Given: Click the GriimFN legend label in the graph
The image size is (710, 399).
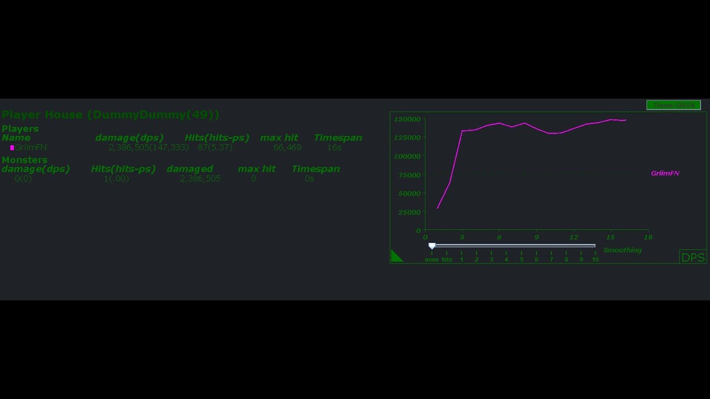Looking at the screenshot, I should coord(665,173).
